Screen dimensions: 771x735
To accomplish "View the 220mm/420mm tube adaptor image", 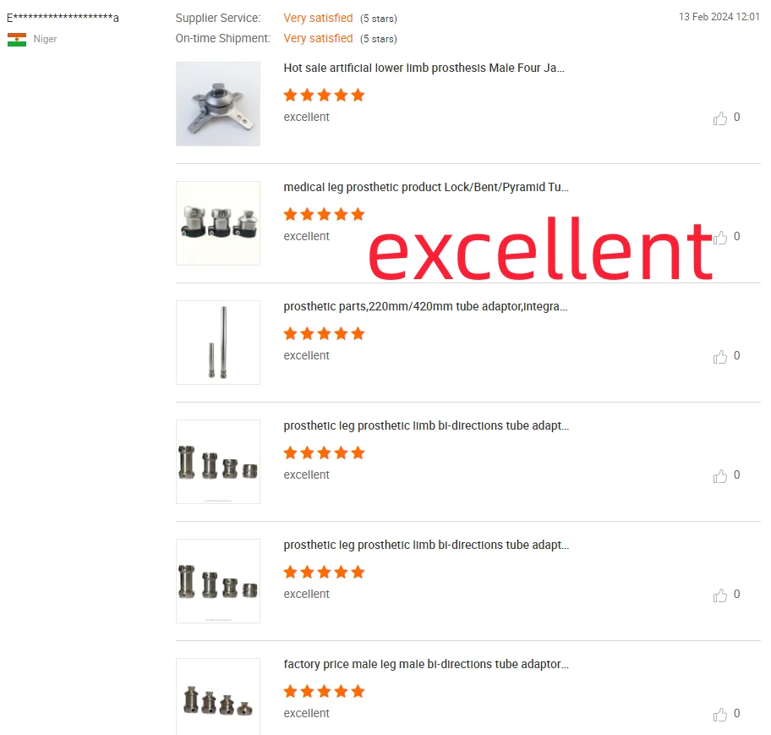I will 218,343.
